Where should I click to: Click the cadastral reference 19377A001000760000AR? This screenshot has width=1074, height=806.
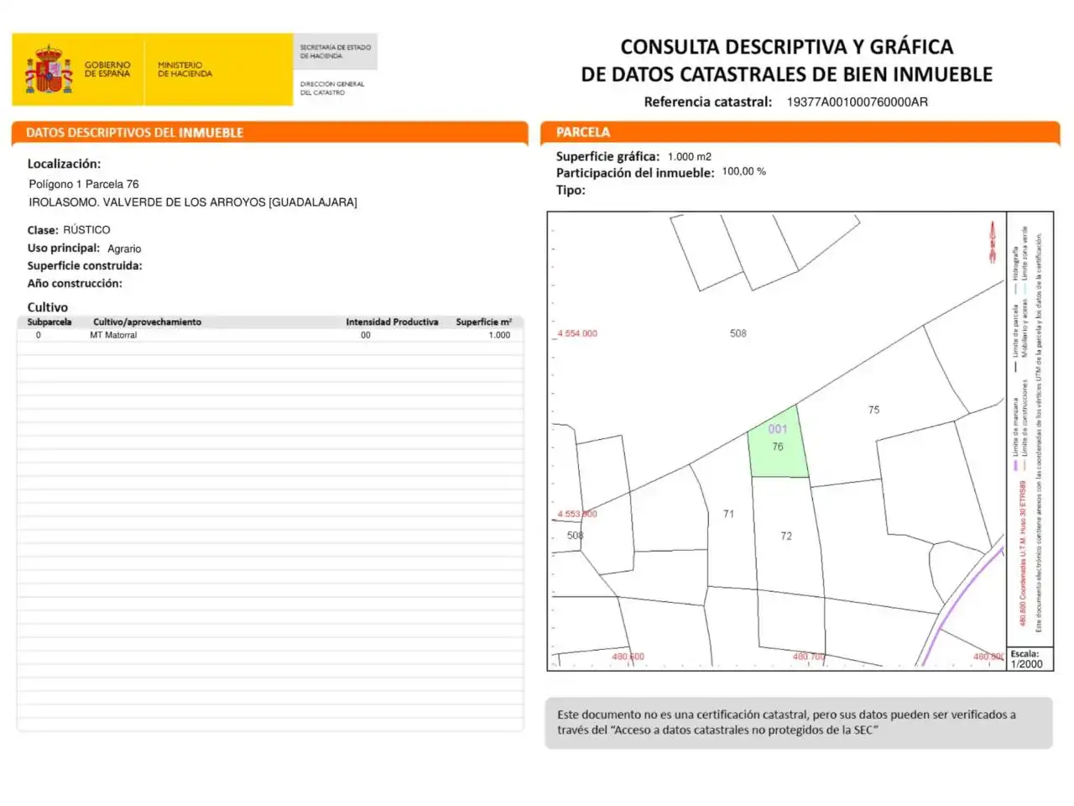click(857, 102)
